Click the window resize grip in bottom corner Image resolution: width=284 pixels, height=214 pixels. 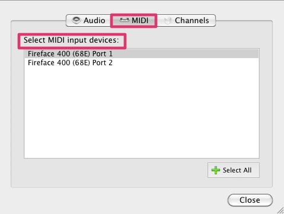point(280,210)
